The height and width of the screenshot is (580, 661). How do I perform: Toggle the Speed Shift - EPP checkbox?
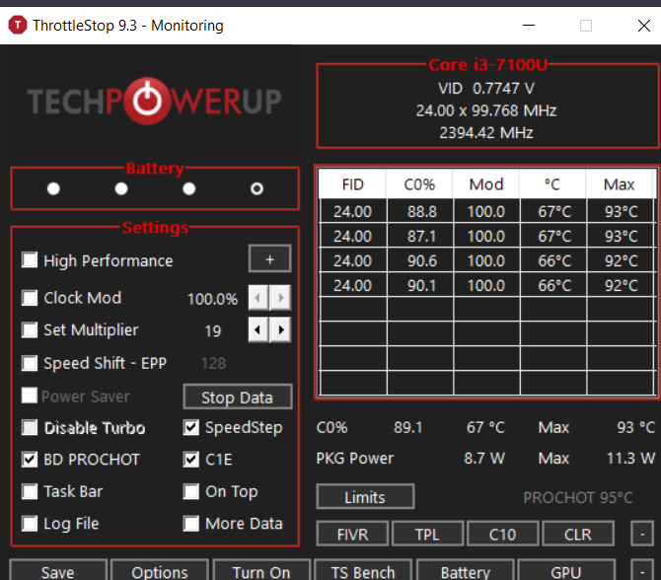coord(30,363)
